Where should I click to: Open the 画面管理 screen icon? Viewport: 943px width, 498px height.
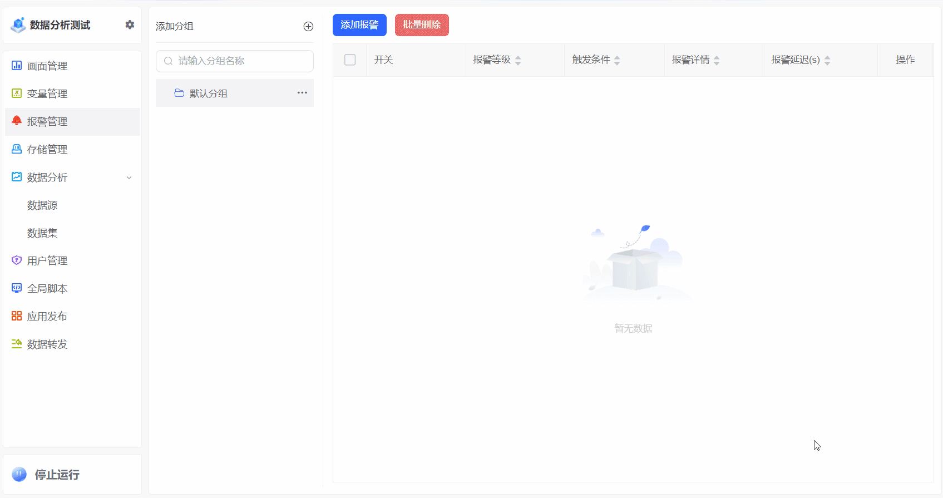point(17,66)
